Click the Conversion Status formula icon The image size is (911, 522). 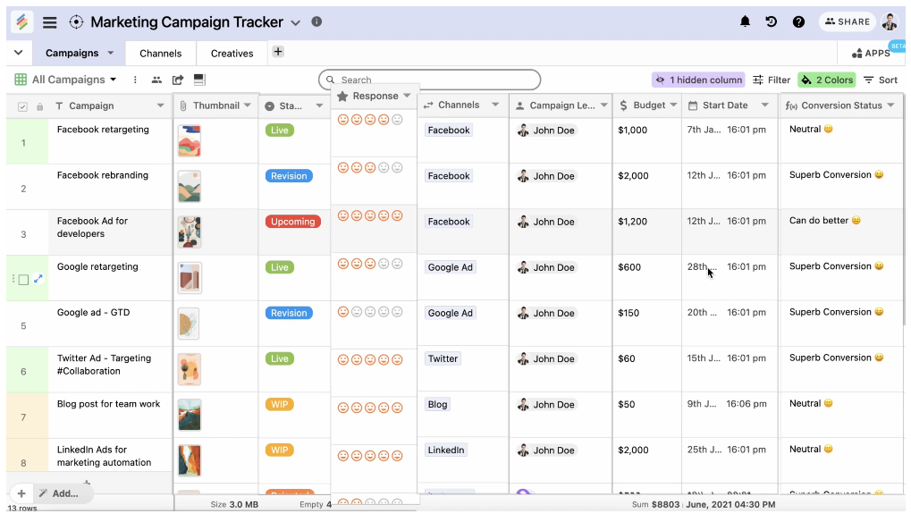click(790, 105)
